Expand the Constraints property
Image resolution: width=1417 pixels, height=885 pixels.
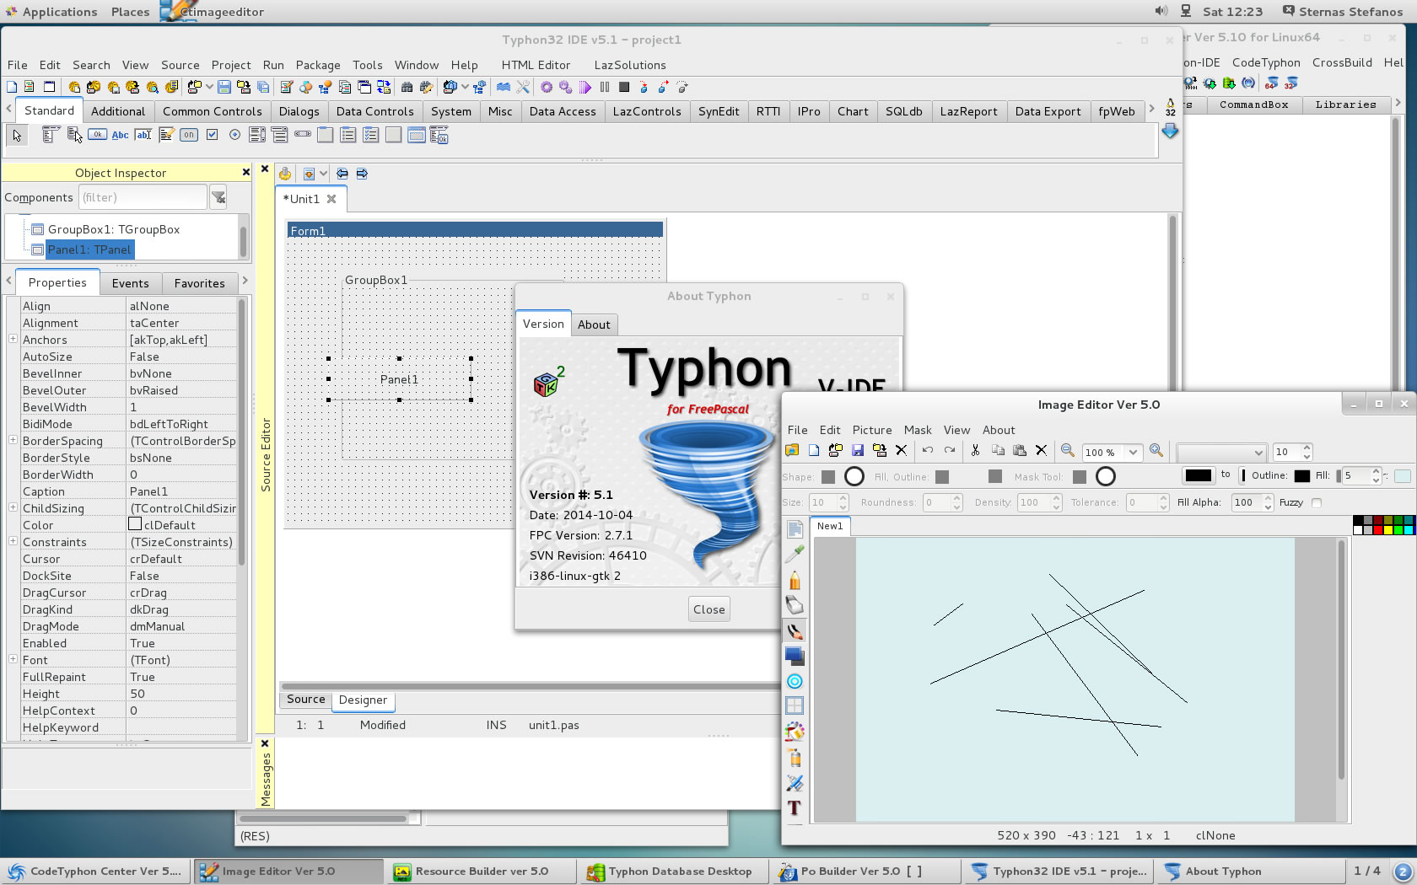click(x=13, y=541)
